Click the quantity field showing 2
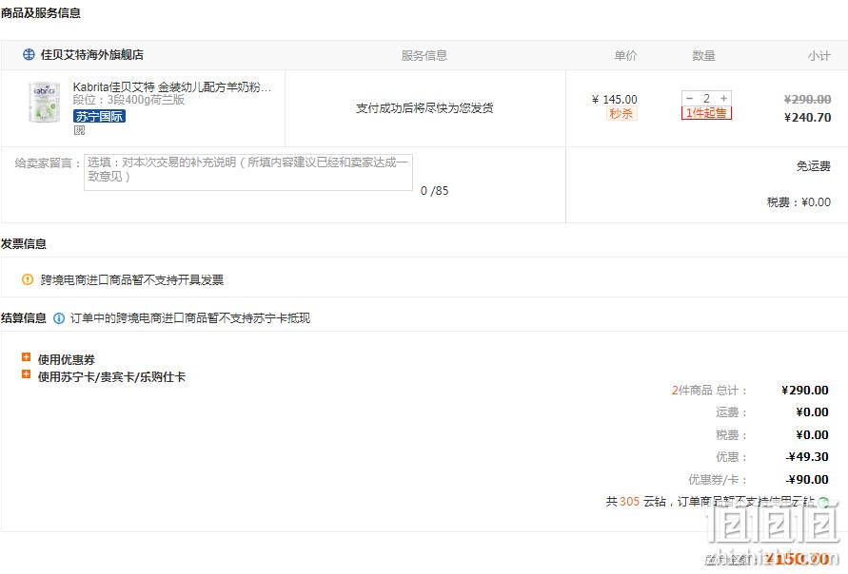Viewport: 848px width, 574px height. coord(706,98)
